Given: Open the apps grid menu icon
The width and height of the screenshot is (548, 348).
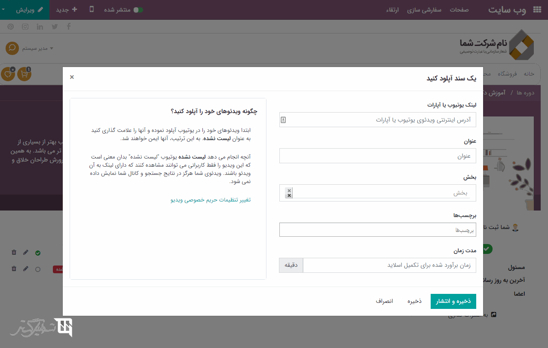Looking at the screenshot, I should tap(537, 9).
